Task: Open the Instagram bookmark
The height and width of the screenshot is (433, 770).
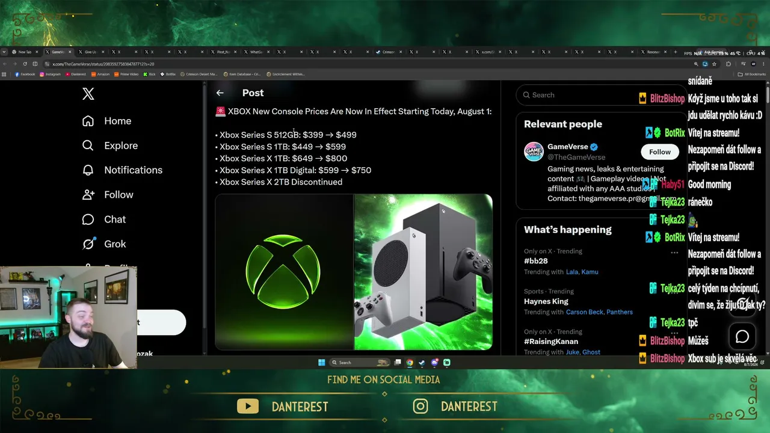Action: (x=50, y=75)
